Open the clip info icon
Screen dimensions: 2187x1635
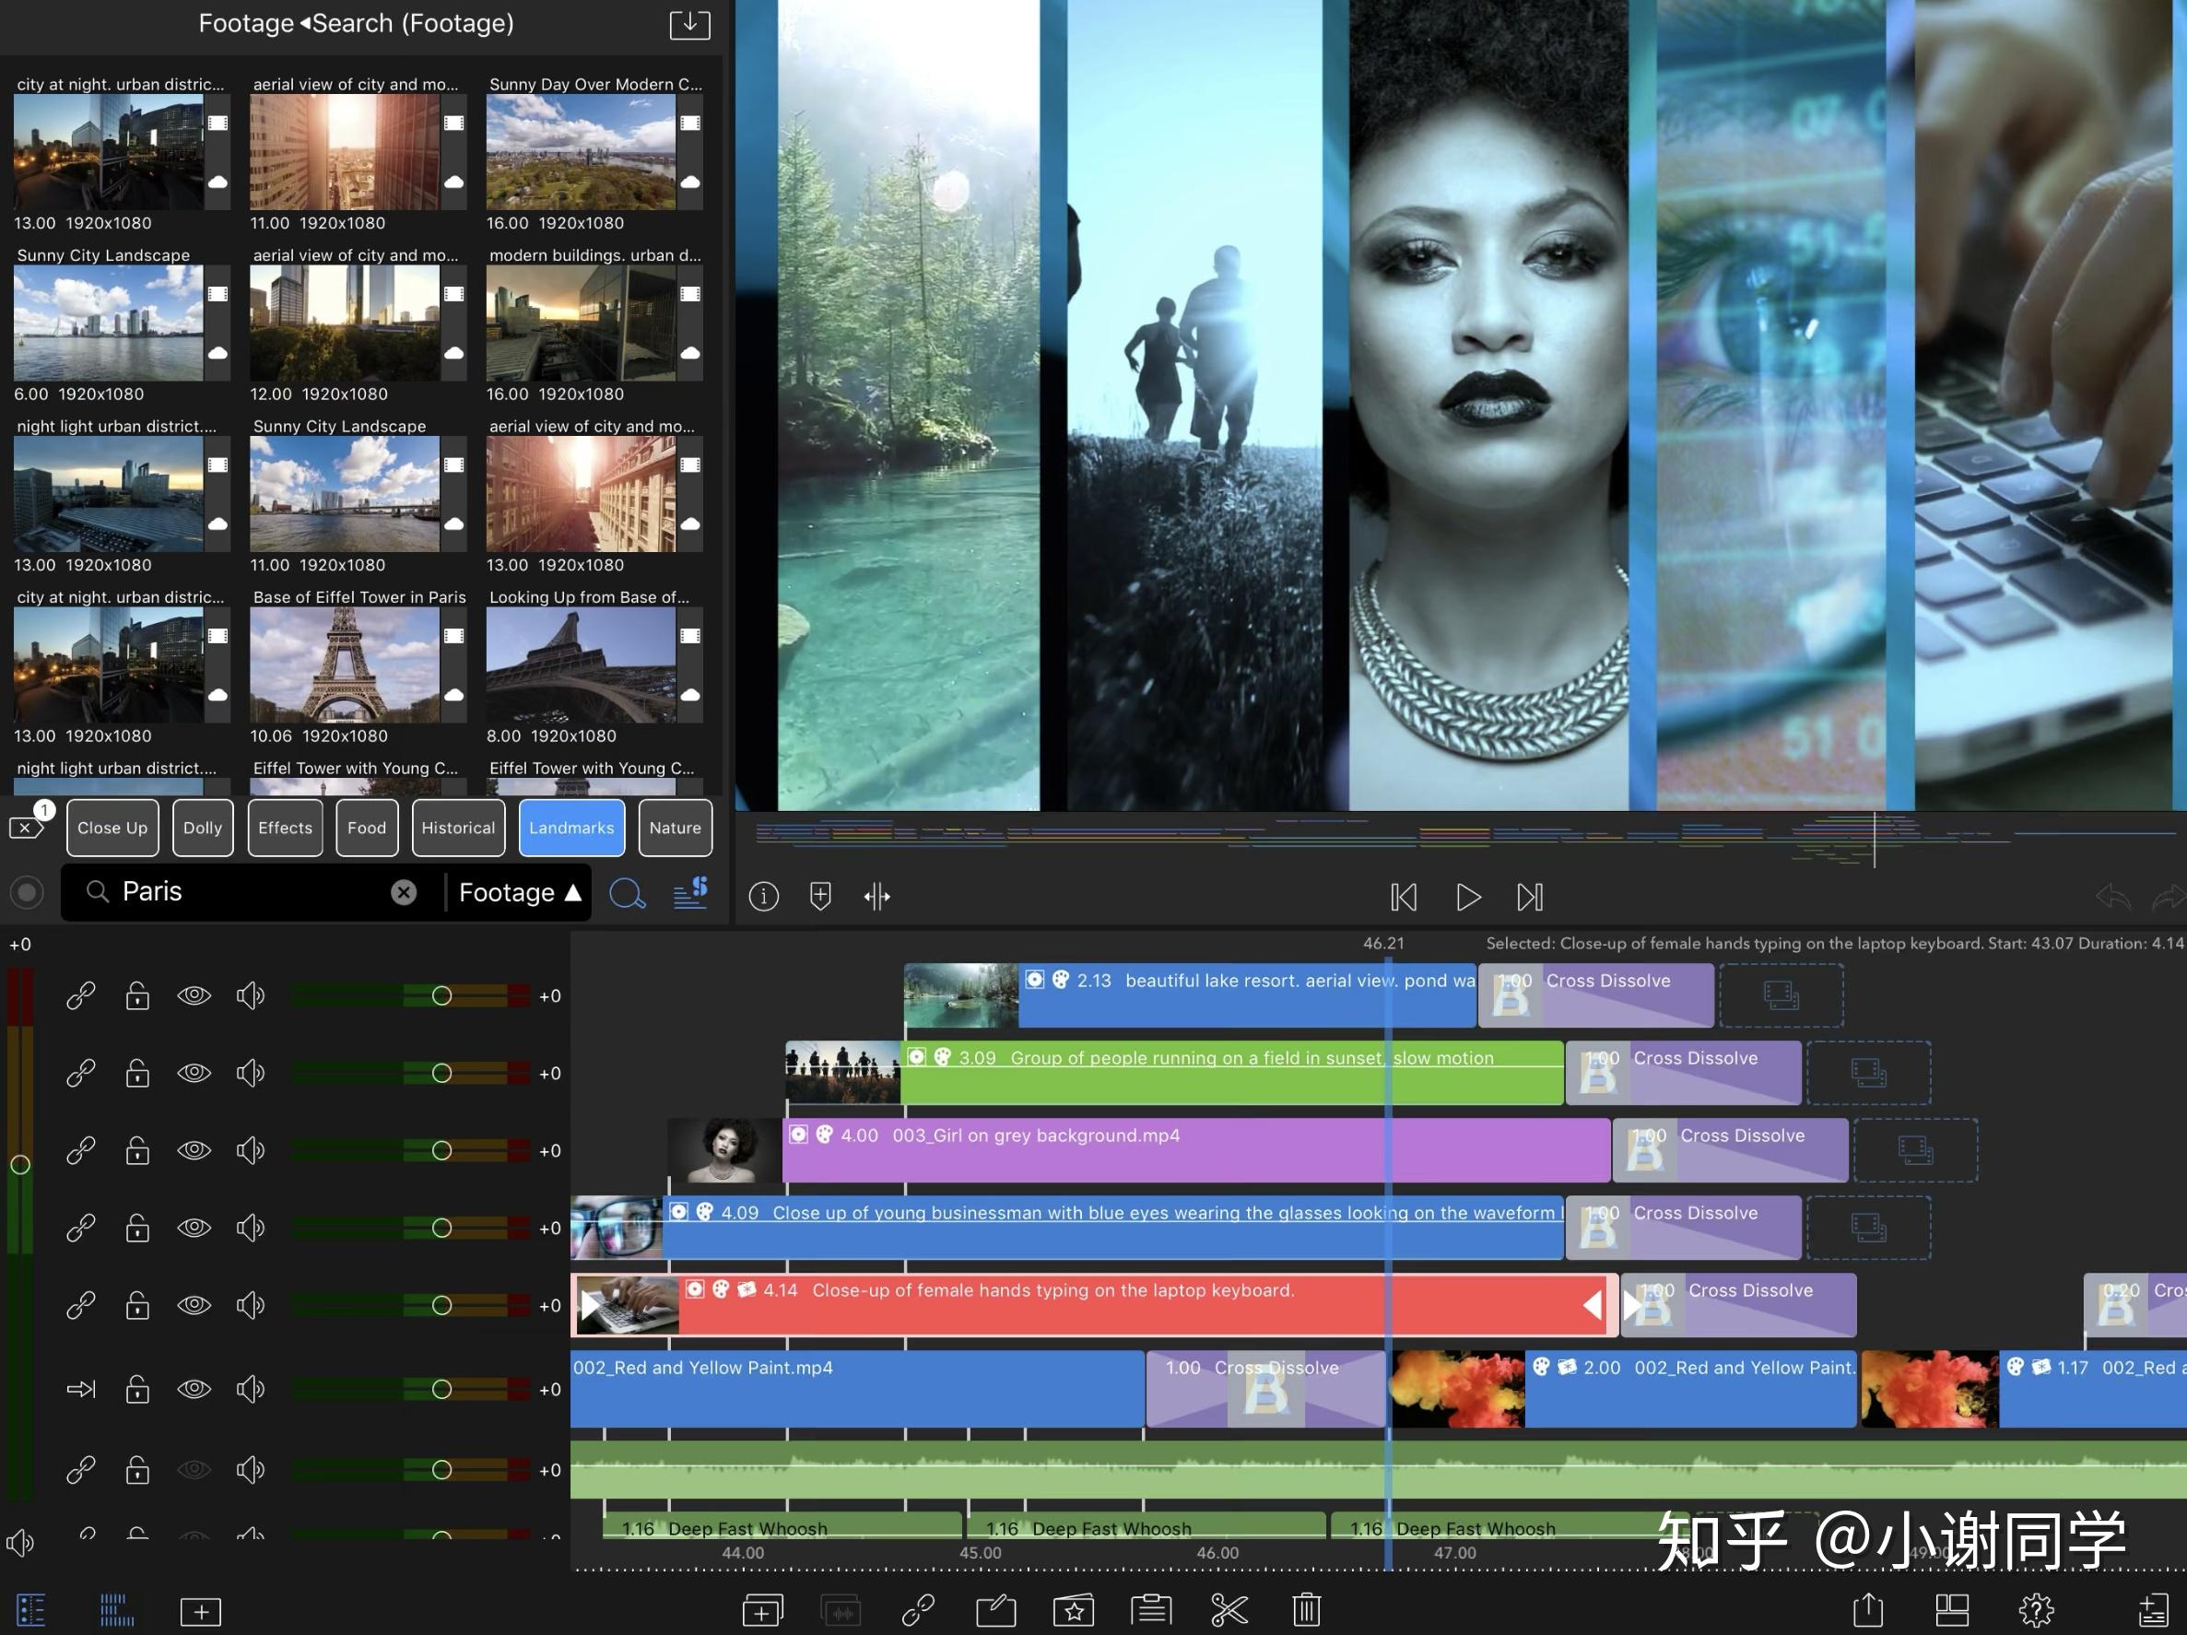point(763,897)
